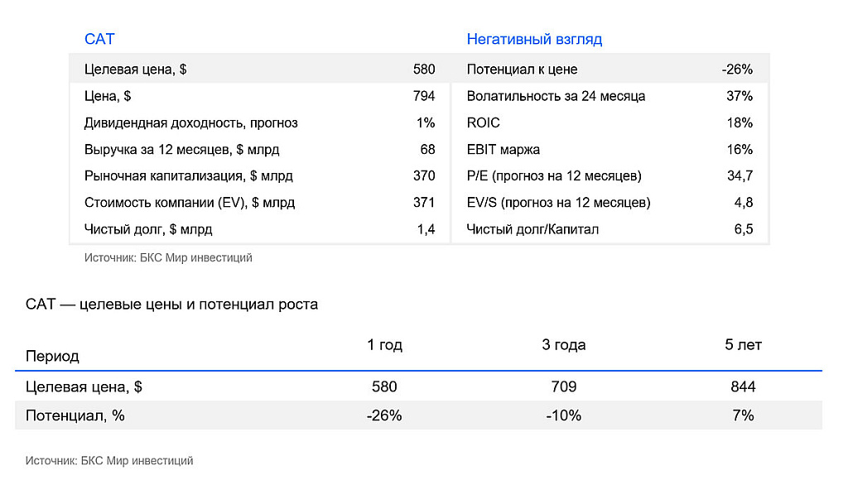The image size is (848, 480).
Task: Click the Стоимость компании (EV) label
Action: tap(189, 203)
